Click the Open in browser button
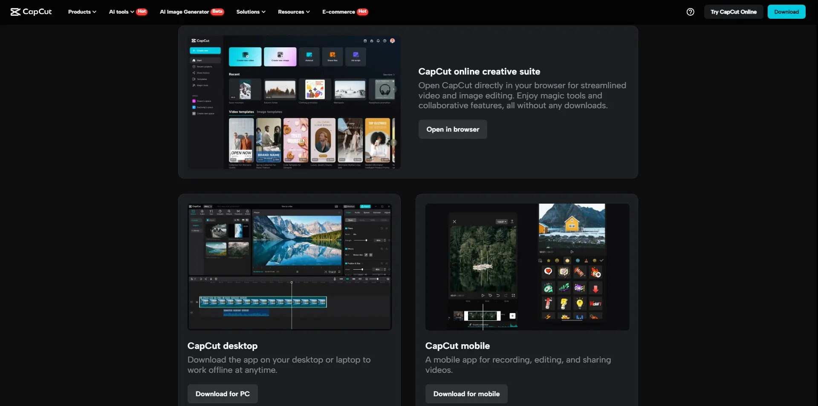This screenshot has height=406, width=818. pos(453,130)
